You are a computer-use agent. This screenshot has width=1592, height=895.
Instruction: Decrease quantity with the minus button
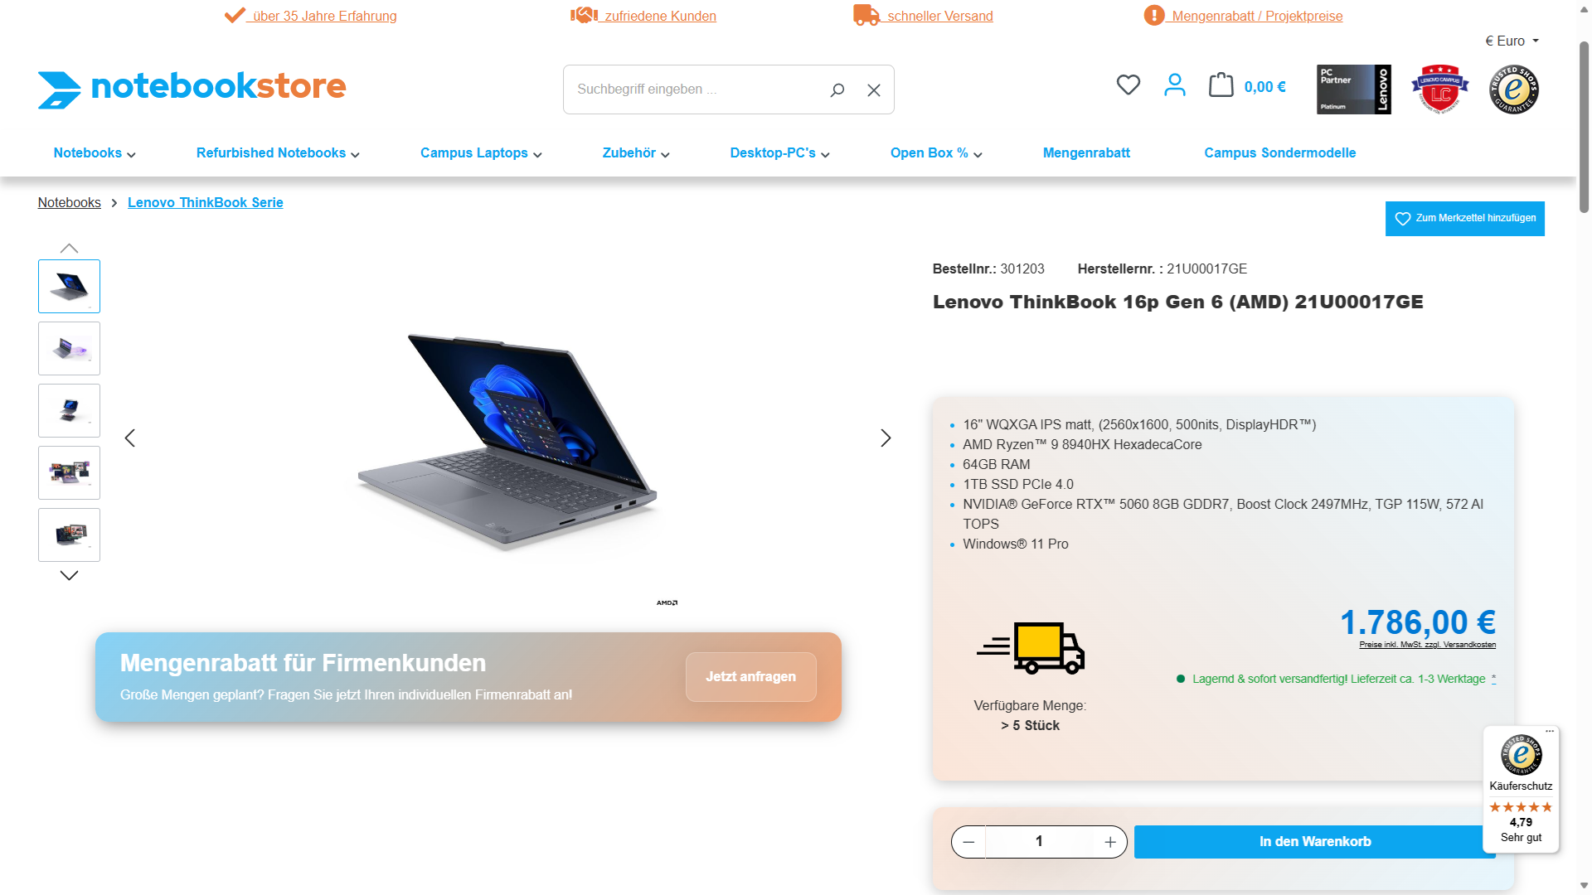pyautogui.click(x=968, y=842)
